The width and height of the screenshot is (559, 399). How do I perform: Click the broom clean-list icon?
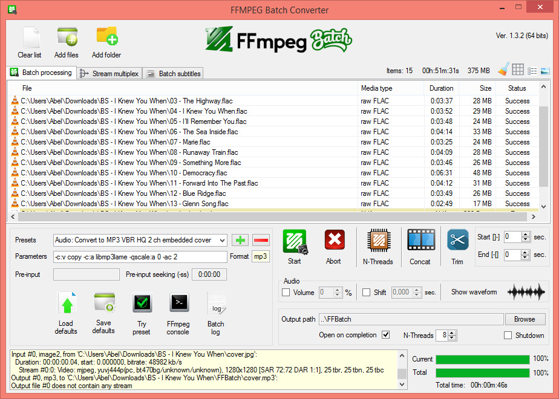[504, 69]
